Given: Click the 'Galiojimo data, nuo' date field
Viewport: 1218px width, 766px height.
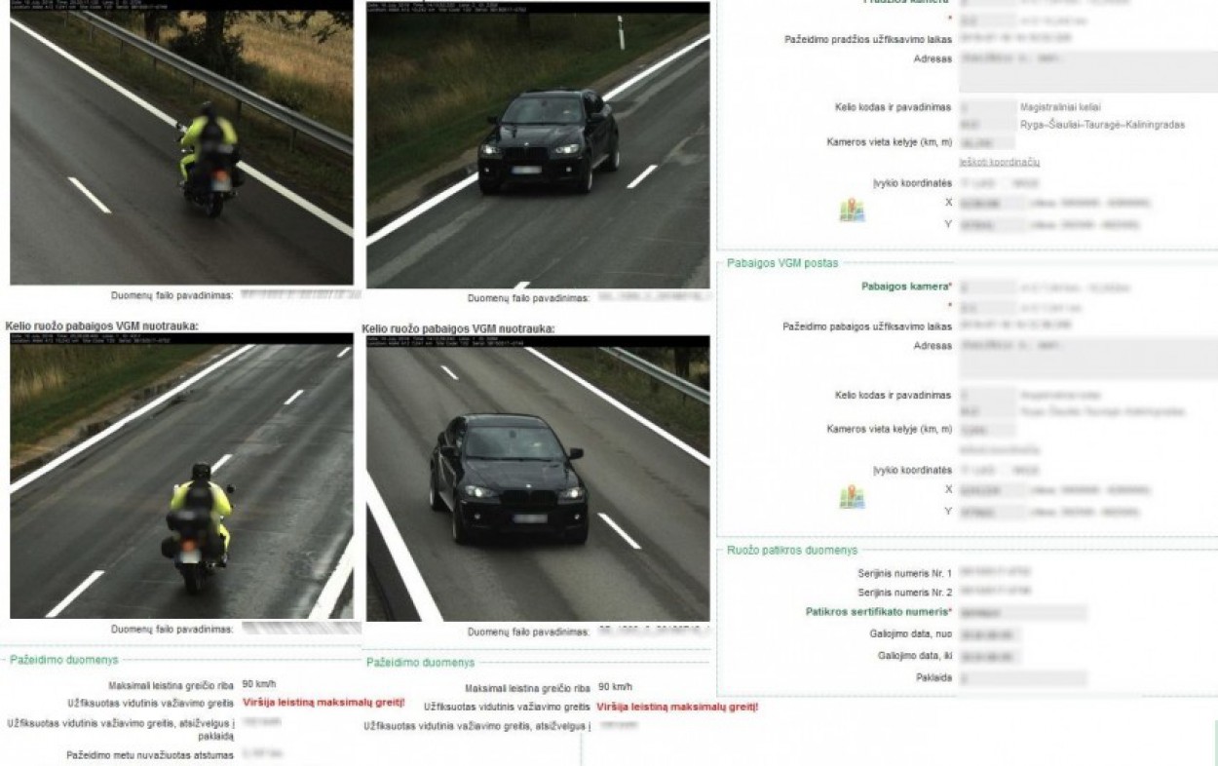Looking at the screenshot, I should tap(988, 634).
